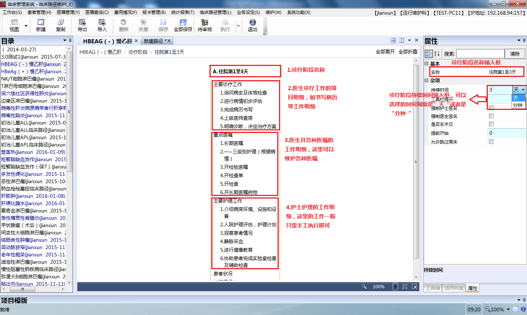
Task: Click the magnifier icon in canvas zoom bar
Action: [x=364, y=286]
